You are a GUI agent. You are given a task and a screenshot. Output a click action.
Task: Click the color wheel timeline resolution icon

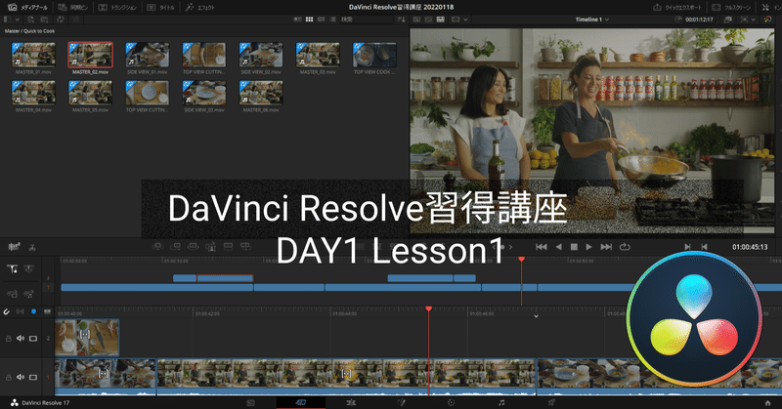point(767,20)
